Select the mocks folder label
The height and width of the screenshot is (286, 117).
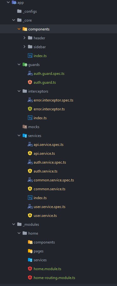34,127
